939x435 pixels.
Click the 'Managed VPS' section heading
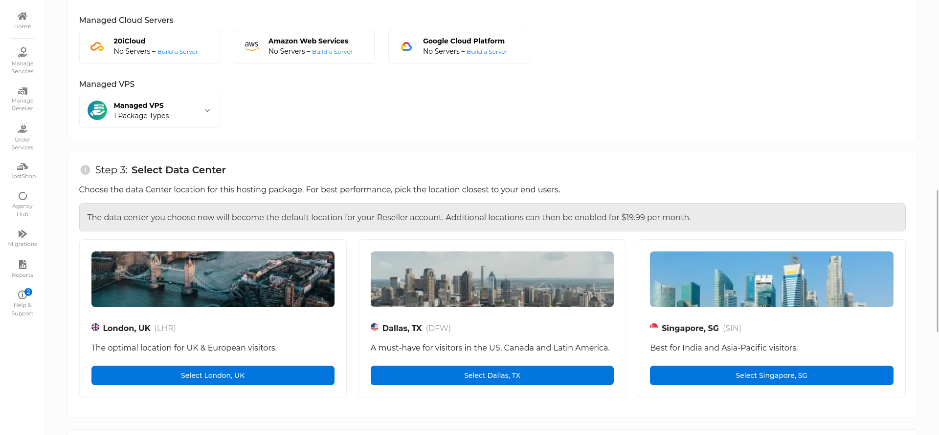107,84
